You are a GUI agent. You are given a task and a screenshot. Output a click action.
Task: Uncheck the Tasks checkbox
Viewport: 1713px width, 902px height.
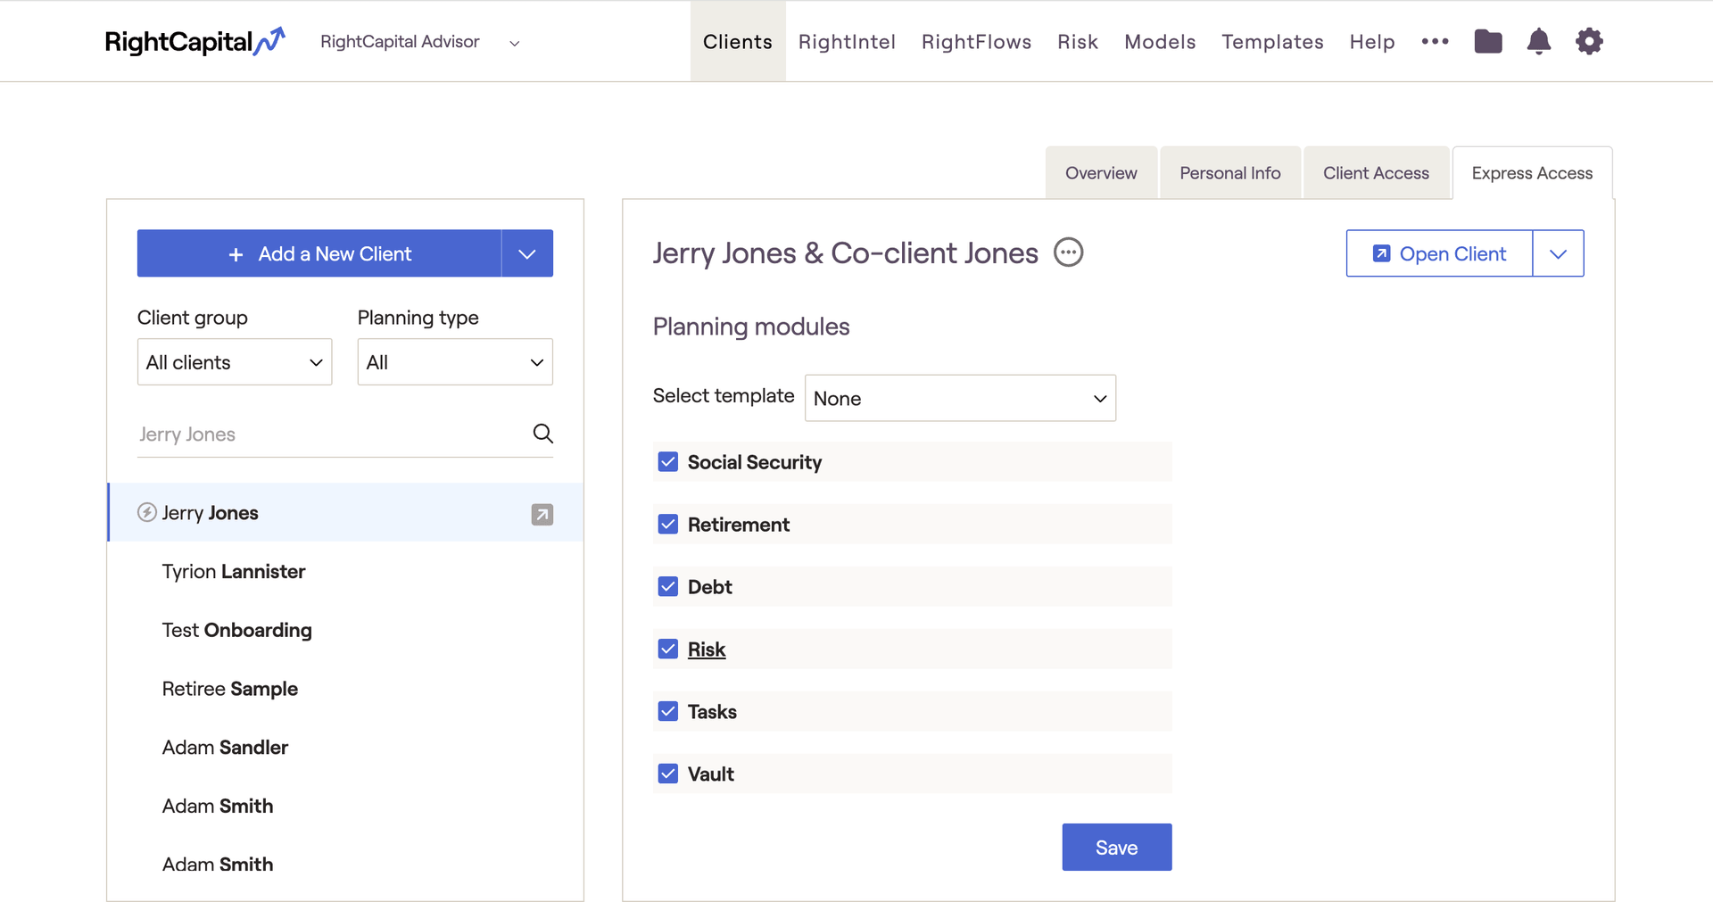point(668,711)
